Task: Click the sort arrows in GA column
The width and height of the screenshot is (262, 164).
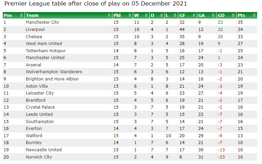Action: click(x=213, y=15)
